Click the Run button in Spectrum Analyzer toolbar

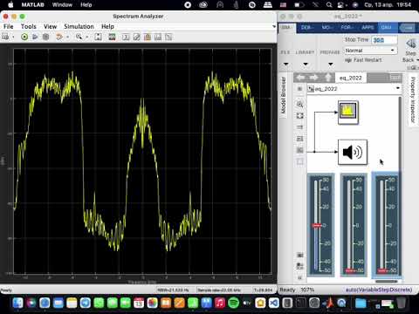point(24,37)
